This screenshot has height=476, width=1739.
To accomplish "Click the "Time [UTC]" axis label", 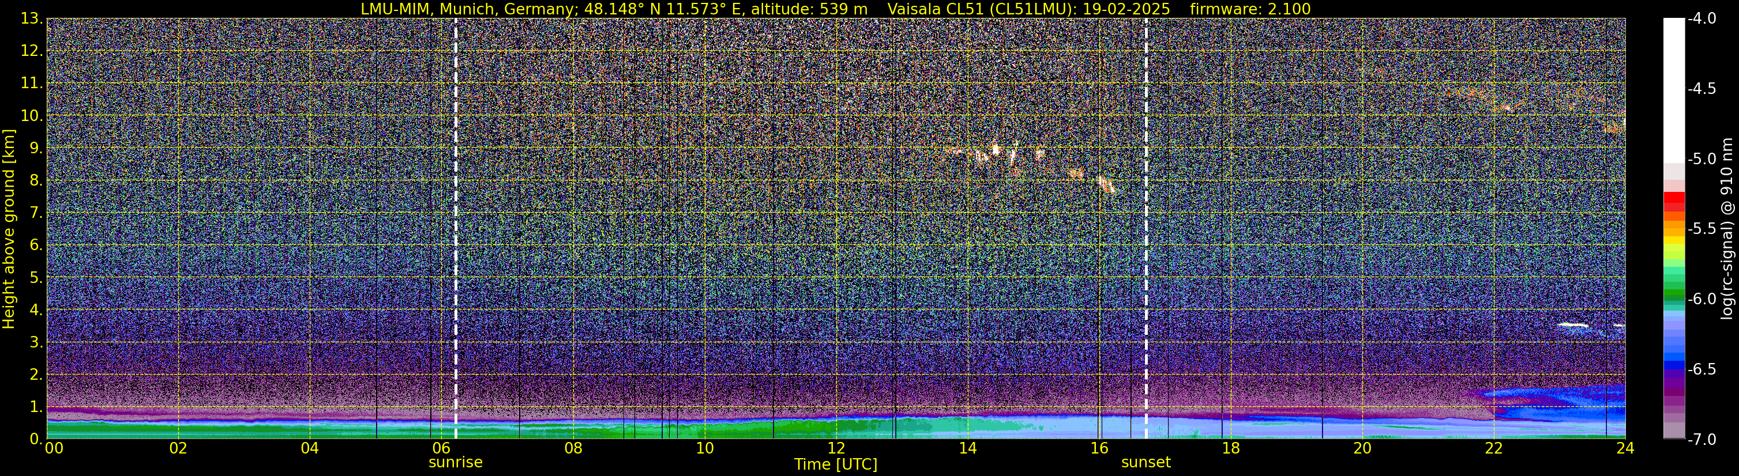I will (836, 464).
